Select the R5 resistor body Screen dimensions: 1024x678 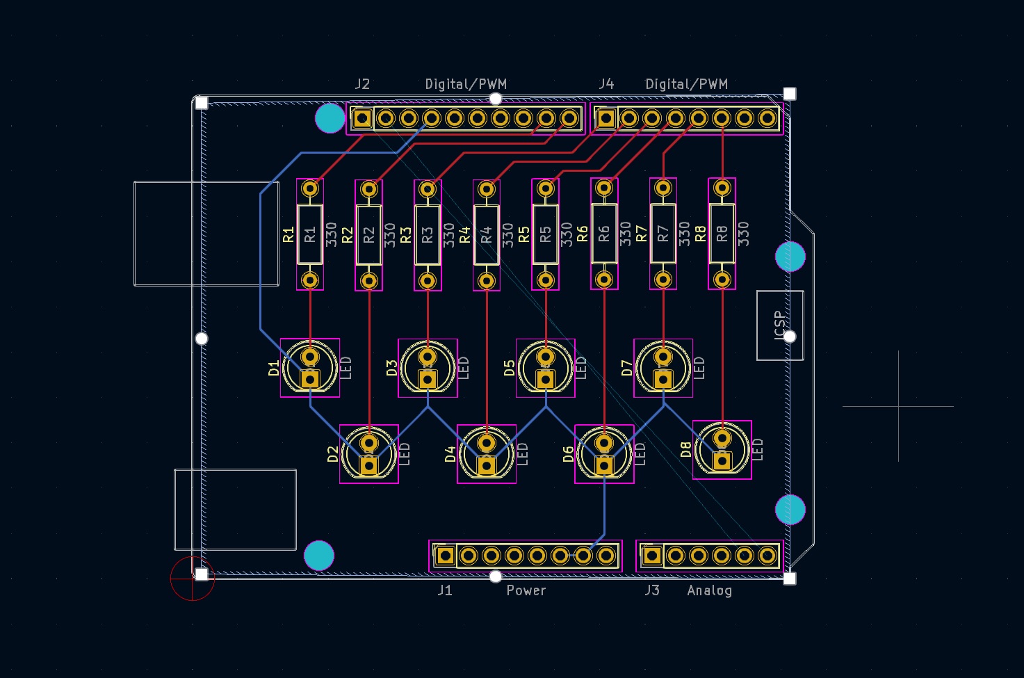(x=546, y=234)
